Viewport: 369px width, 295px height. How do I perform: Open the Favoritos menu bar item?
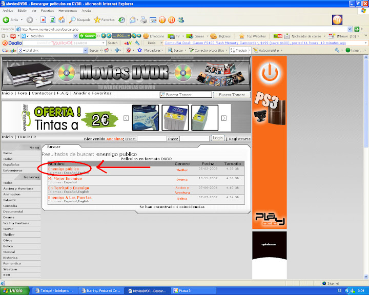(47, 11)
